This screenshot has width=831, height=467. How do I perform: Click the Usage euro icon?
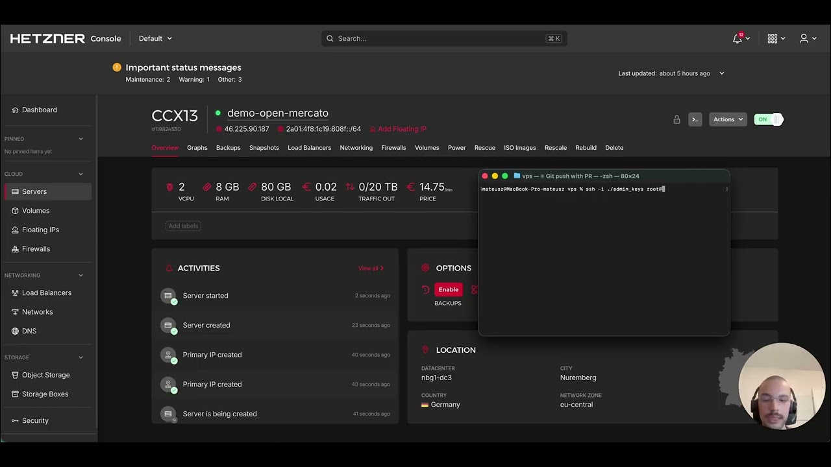306,187
